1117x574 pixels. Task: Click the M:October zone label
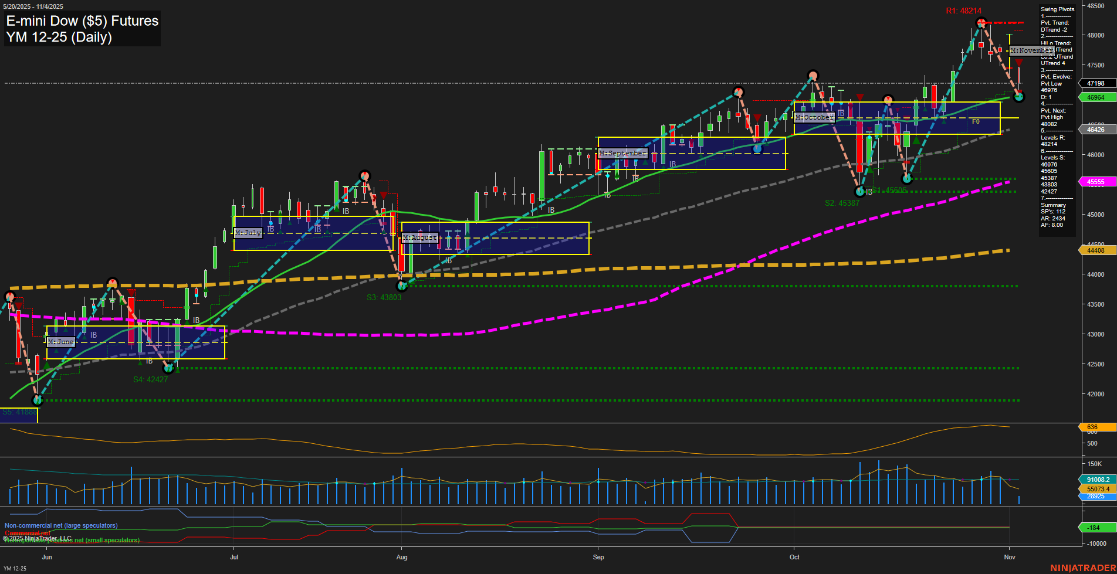(x=814, y=117)
